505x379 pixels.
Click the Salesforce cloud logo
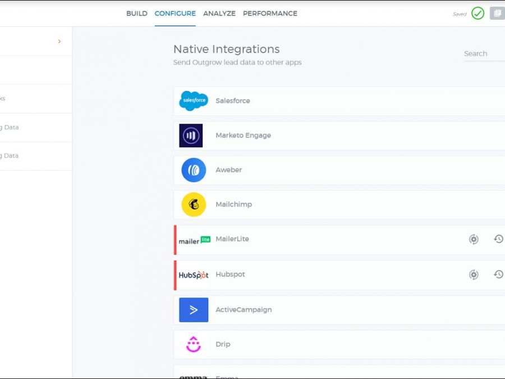coord(193,101)
